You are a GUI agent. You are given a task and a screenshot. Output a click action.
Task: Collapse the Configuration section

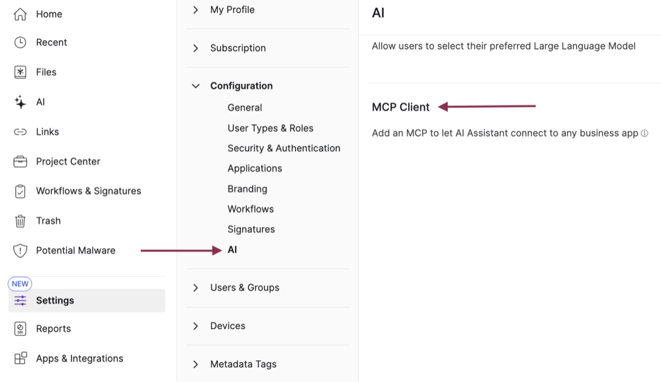point(195,85)
